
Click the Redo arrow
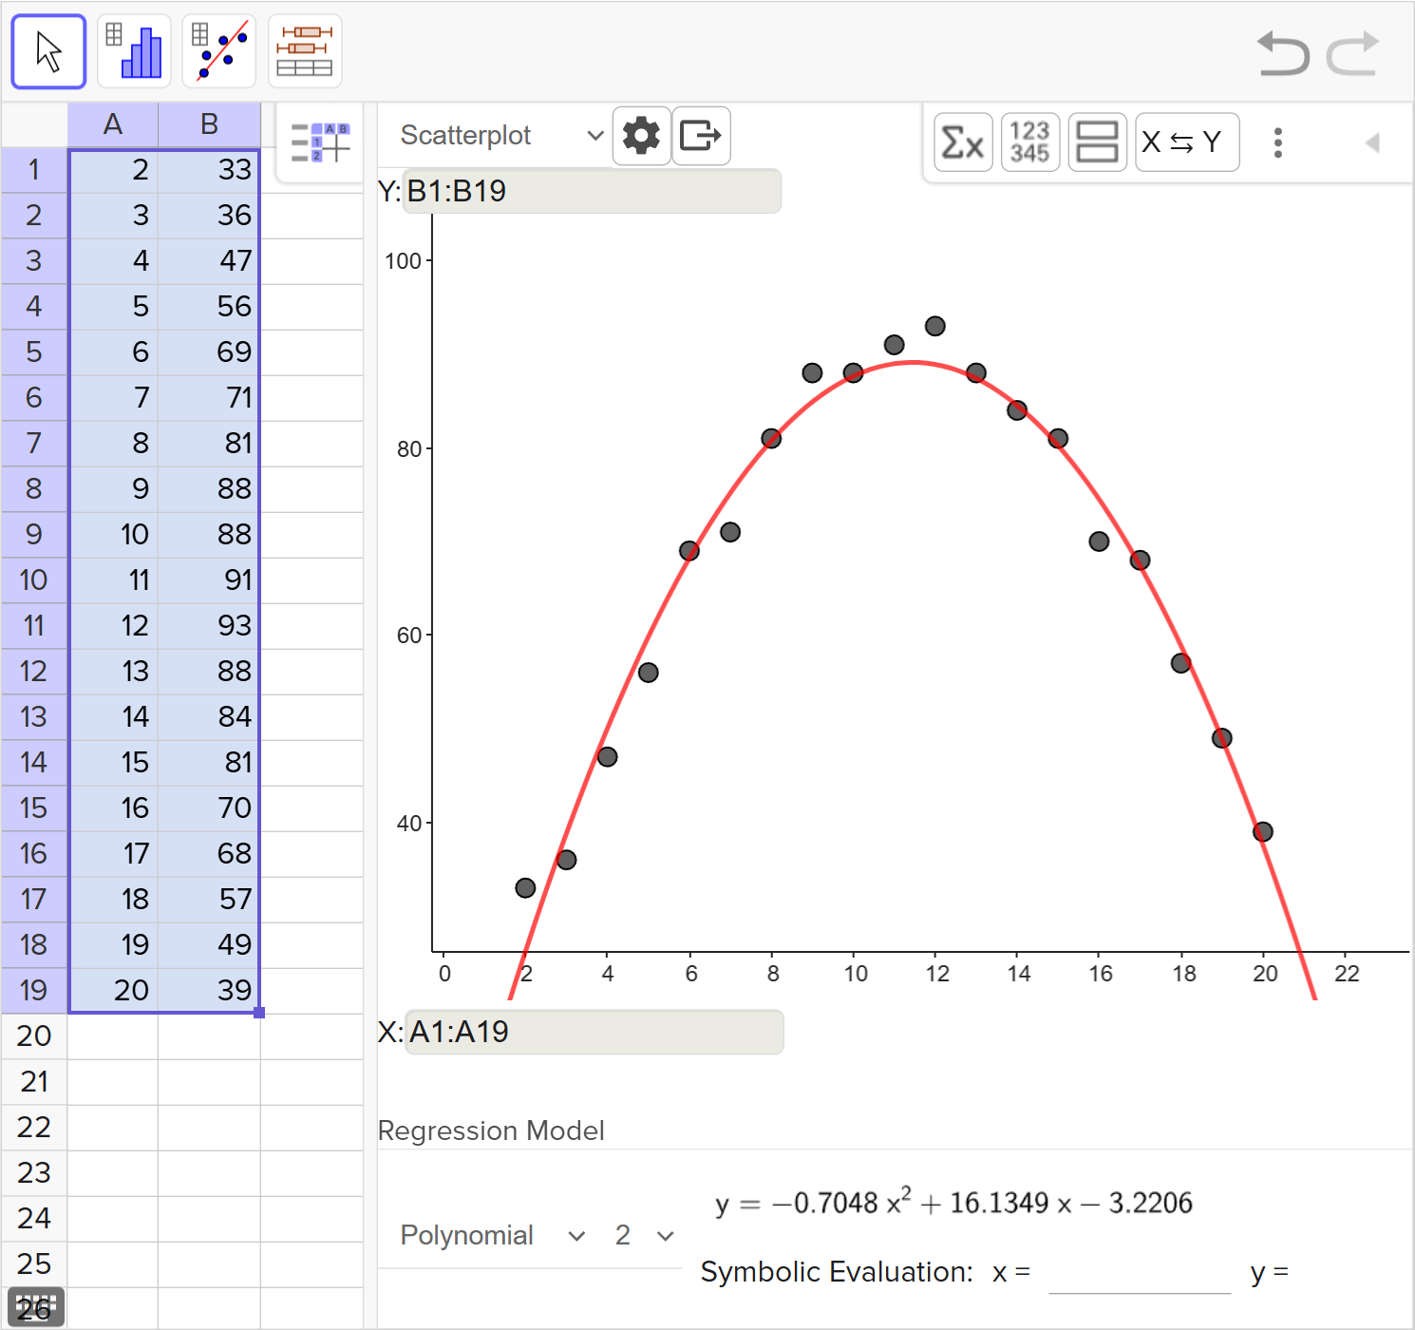click(x=1352, y=53)
